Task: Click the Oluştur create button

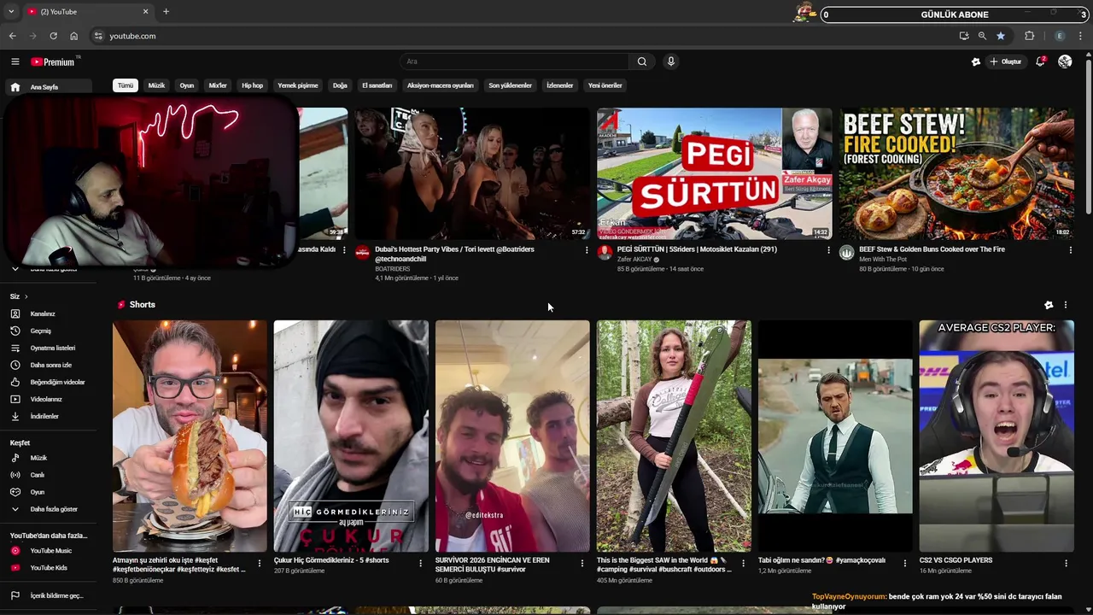Action: [x=1006, y=61]
